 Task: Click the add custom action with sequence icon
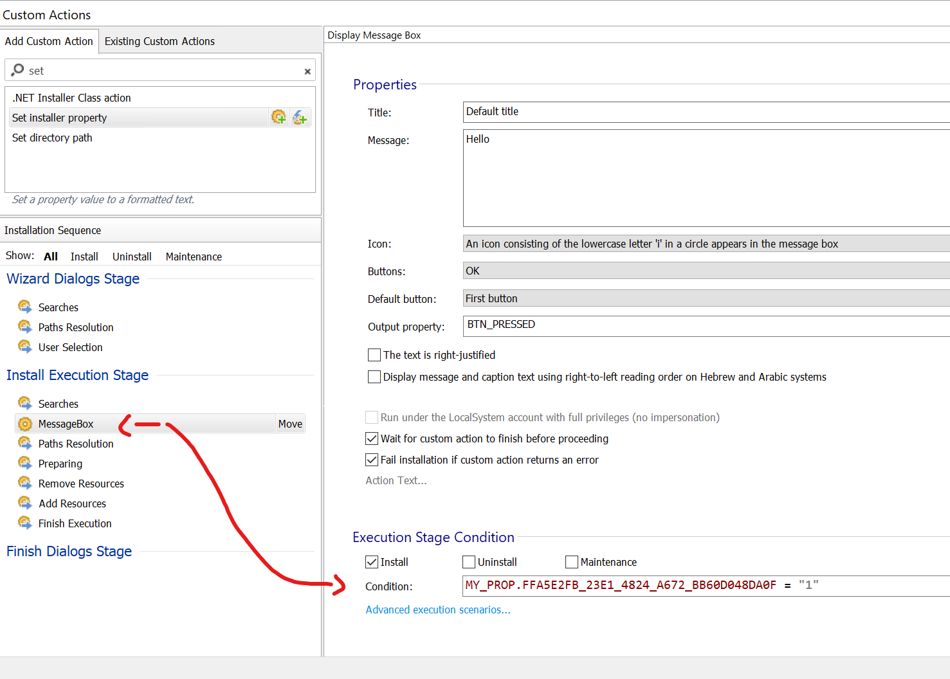click(279, 117)
